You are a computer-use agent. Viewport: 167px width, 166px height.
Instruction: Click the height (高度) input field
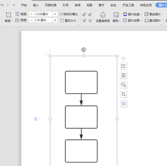tap(43, 14)
